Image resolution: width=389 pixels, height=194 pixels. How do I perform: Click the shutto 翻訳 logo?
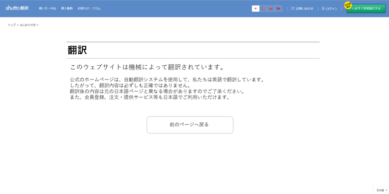(17, 8)
